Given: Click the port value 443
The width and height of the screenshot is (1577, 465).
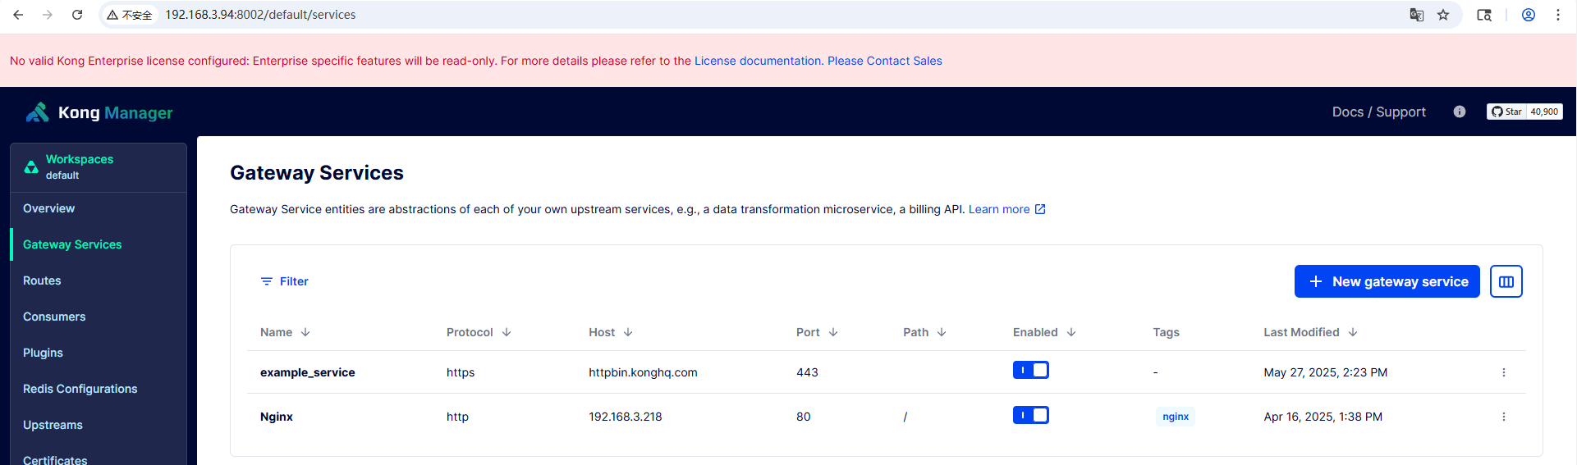Looking at the screenshot, I should pyautogui.click(x=807, y=372).
